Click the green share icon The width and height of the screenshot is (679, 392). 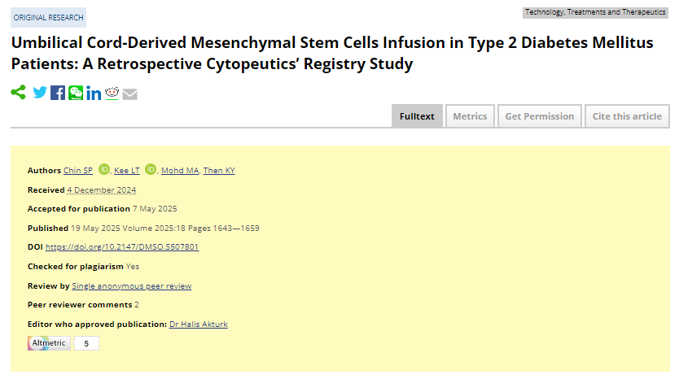pyautogui.click(x=18, y=93)
